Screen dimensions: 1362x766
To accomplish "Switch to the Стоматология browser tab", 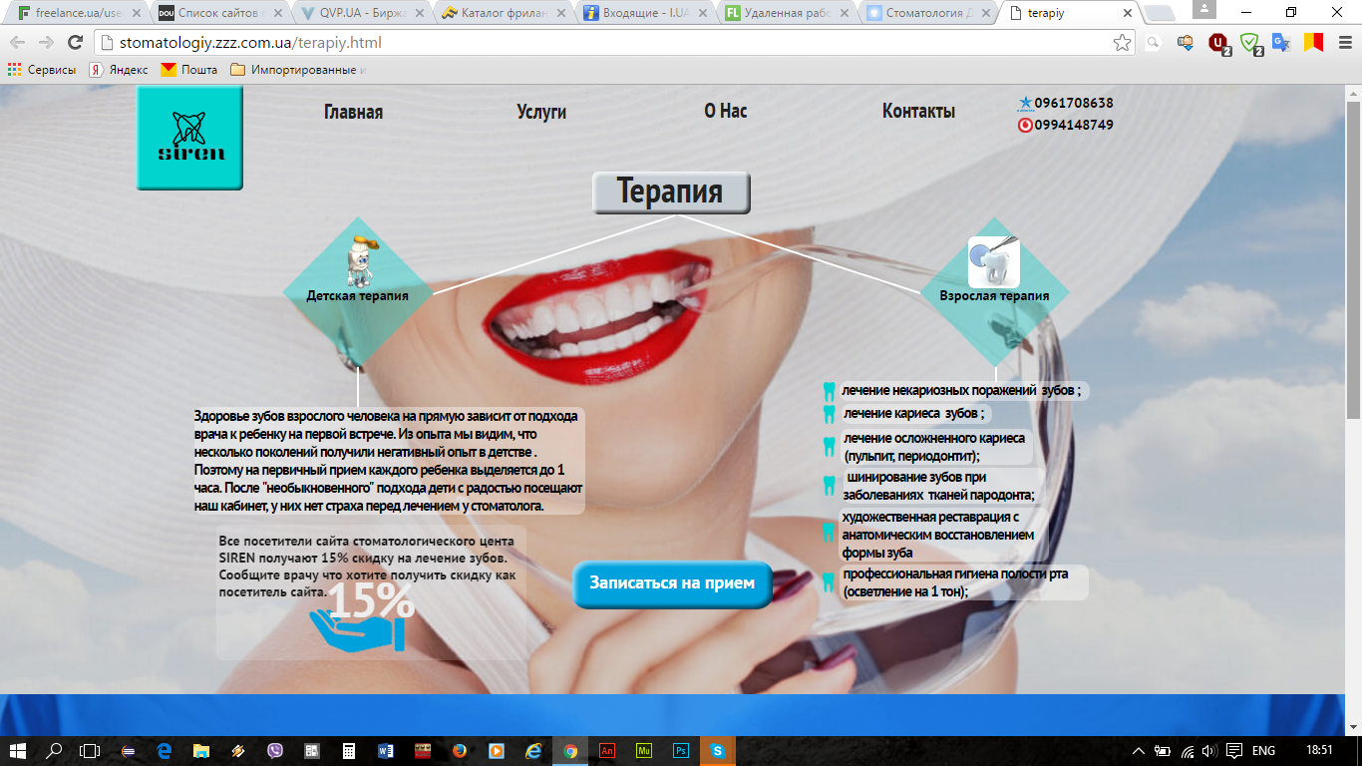I will [x=926, y=14].
